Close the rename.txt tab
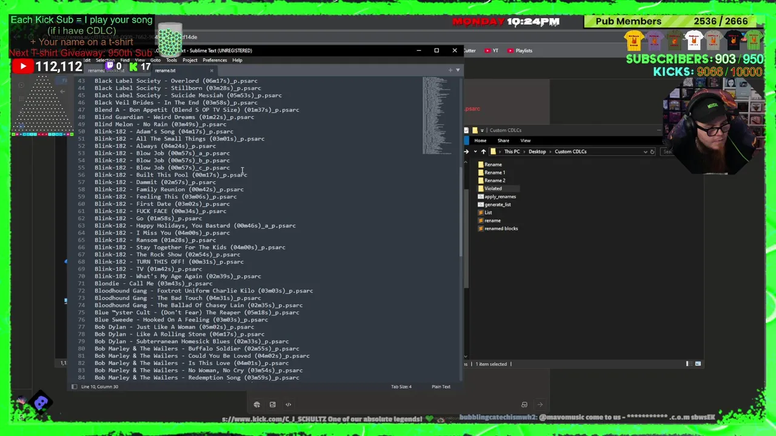The image size is (776, 436). (211, 70)
